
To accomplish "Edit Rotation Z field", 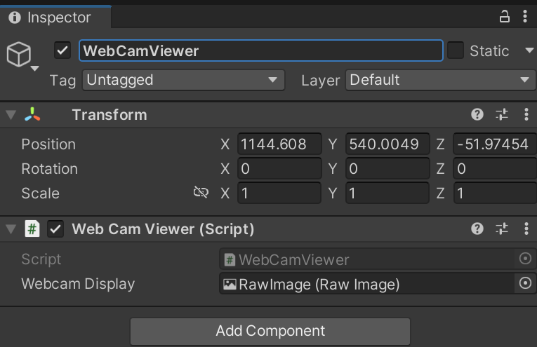I will (495, 168).
